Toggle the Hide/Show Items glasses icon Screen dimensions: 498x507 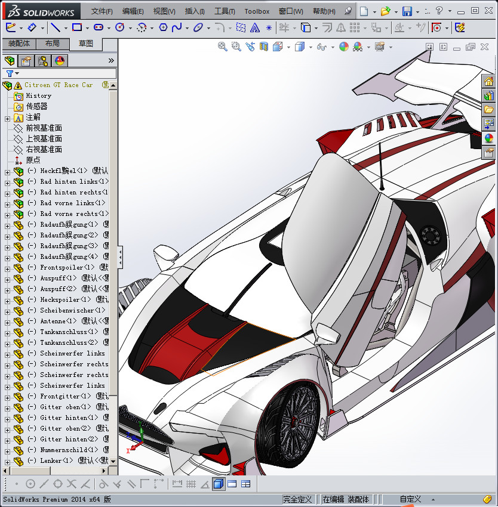tap(321, 47)
